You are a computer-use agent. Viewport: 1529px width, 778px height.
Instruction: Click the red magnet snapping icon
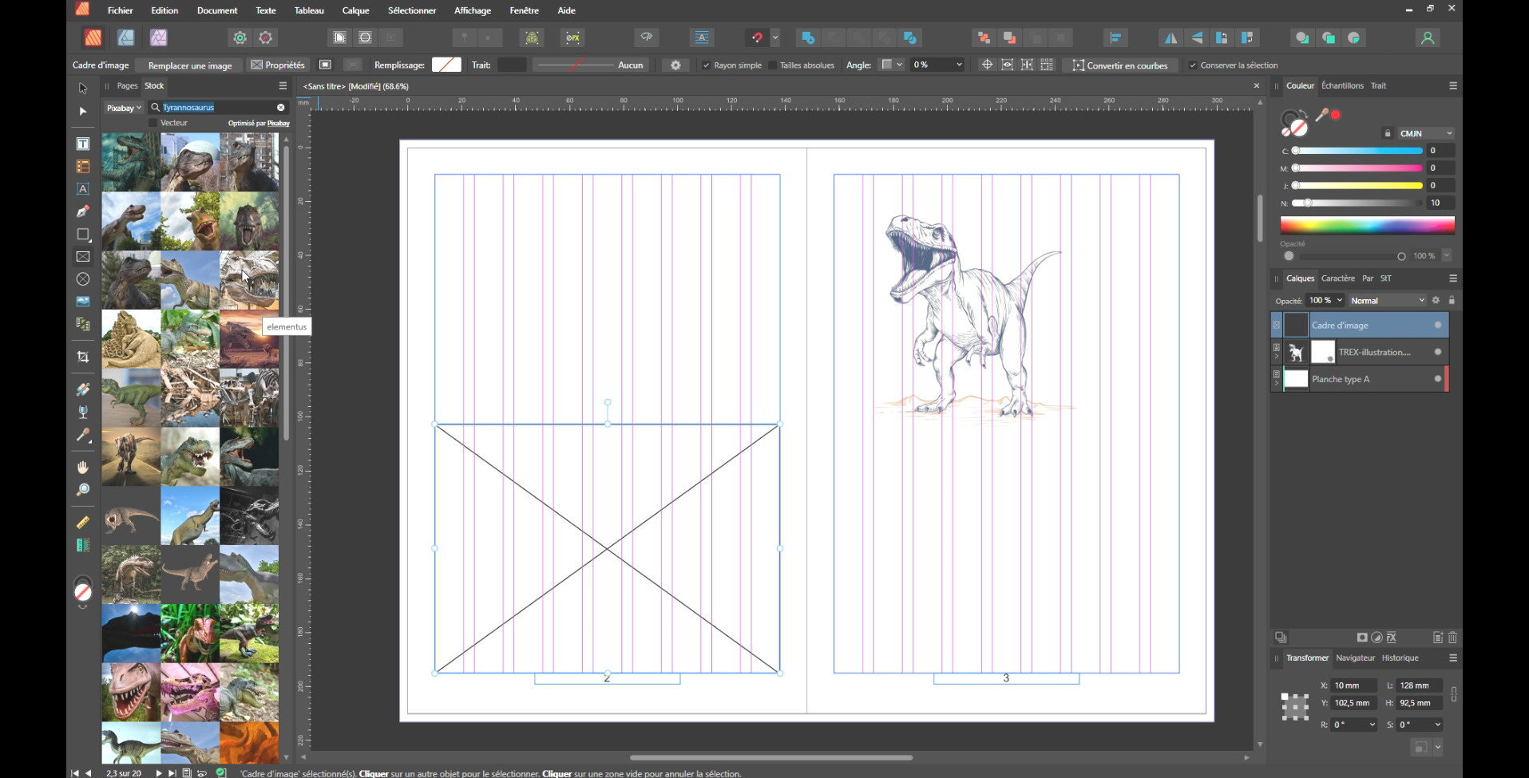(x=756, y=38)
